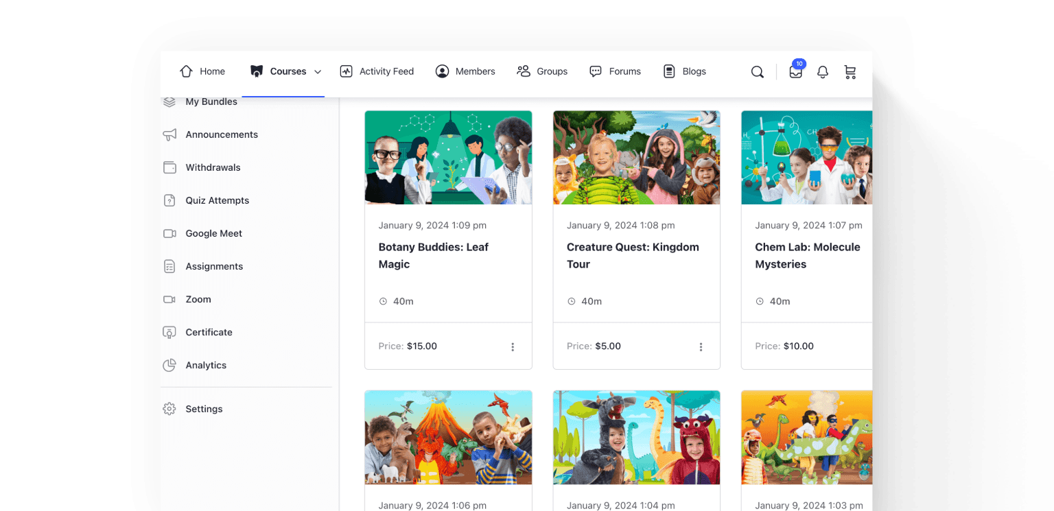Select Withdrawals in the sidebar

click(x=213, y=167)
